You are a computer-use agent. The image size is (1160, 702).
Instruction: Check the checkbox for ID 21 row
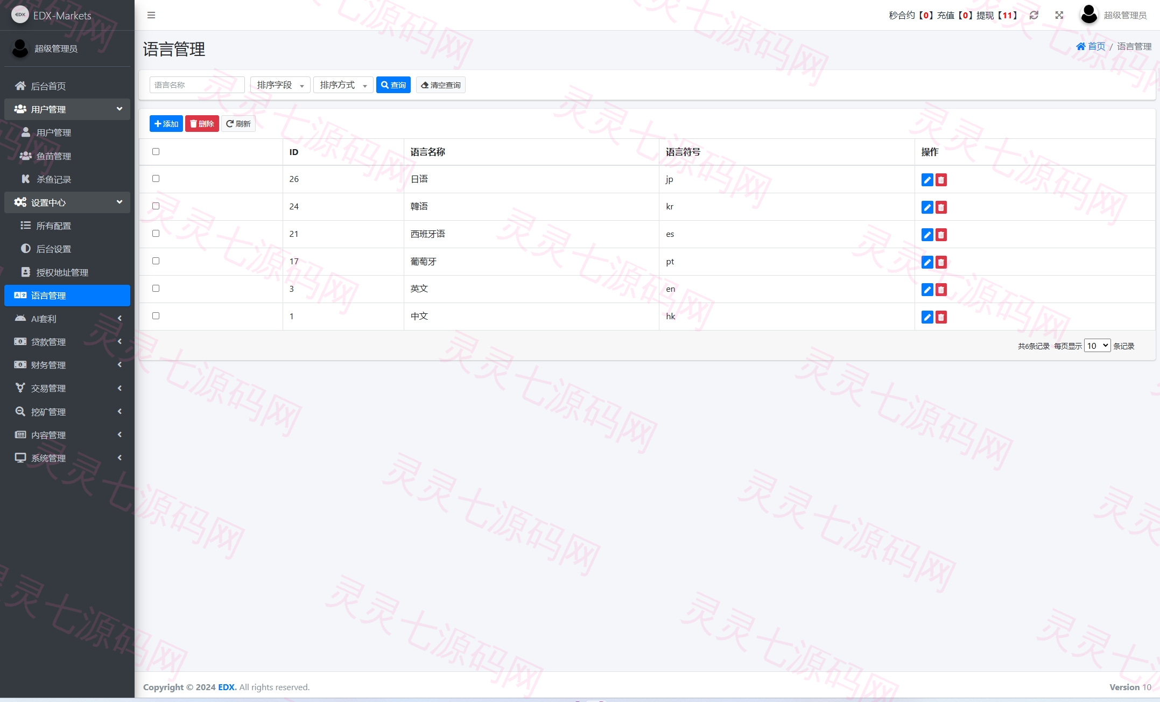(156, 233)
